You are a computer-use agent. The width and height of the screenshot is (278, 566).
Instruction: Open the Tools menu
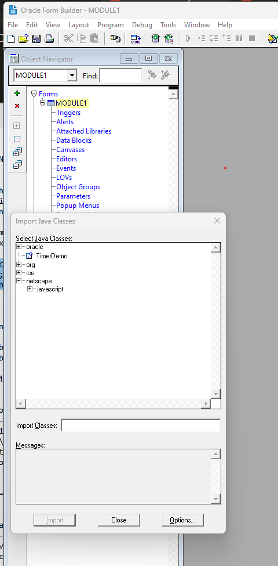[168, 25]
